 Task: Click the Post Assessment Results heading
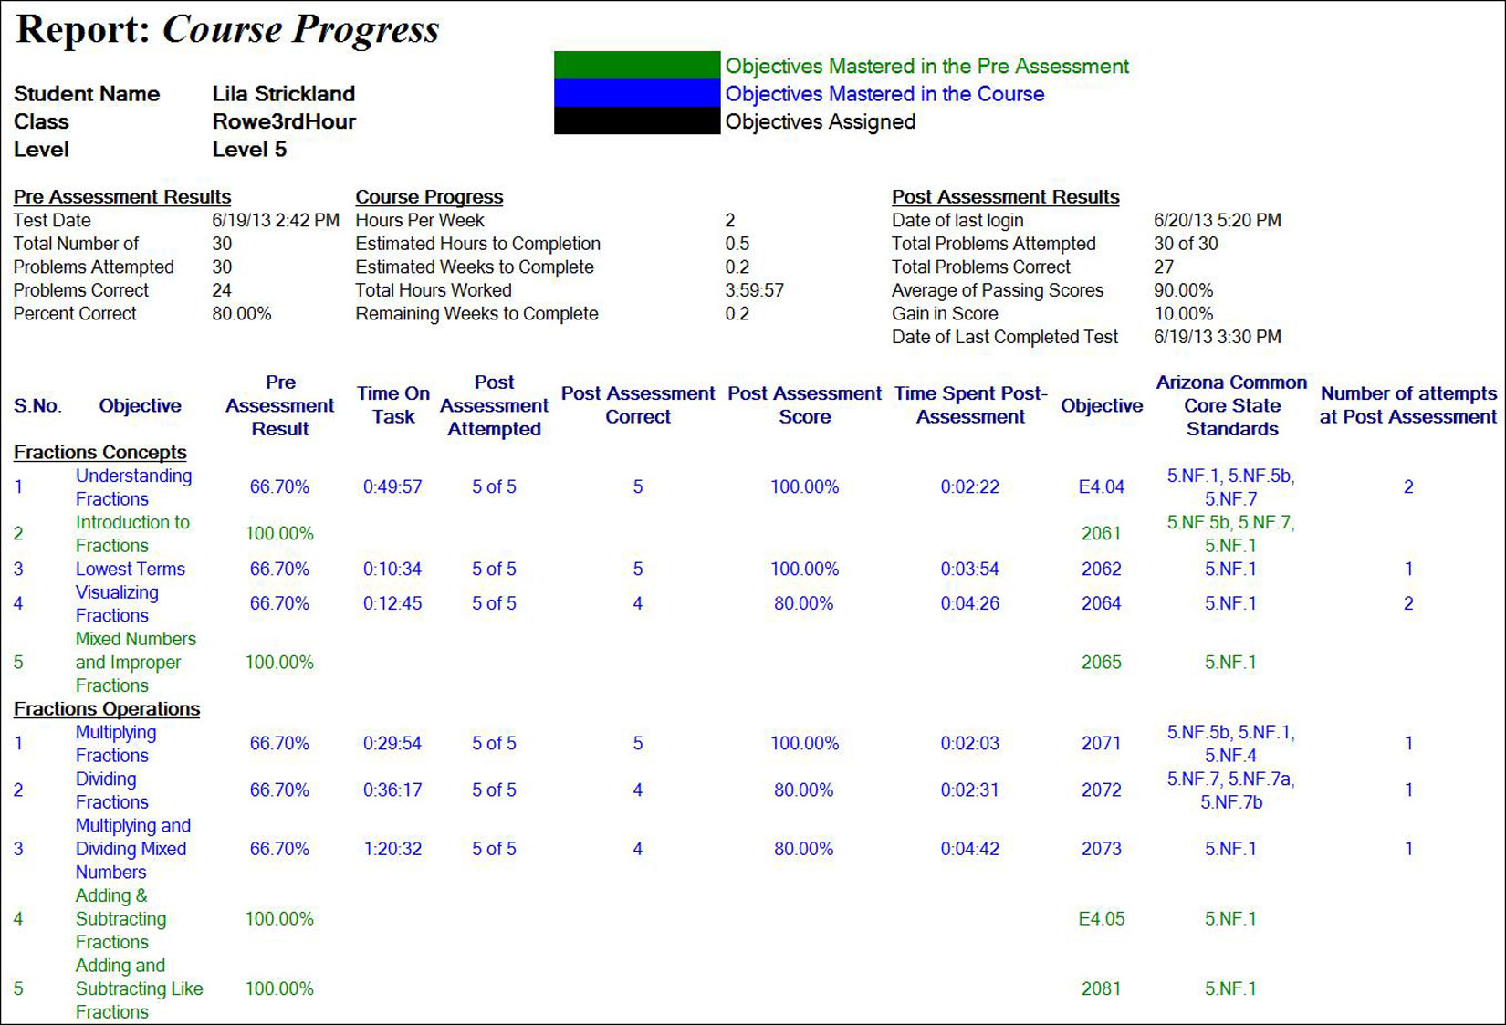1005,196
